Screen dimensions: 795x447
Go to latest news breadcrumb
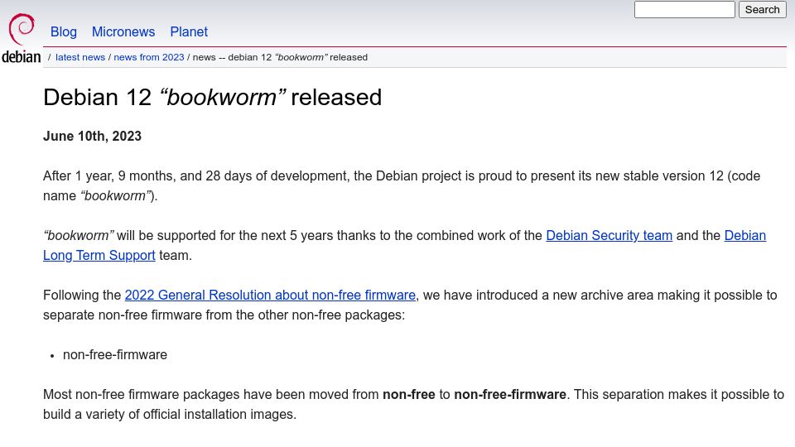[80, 57]
